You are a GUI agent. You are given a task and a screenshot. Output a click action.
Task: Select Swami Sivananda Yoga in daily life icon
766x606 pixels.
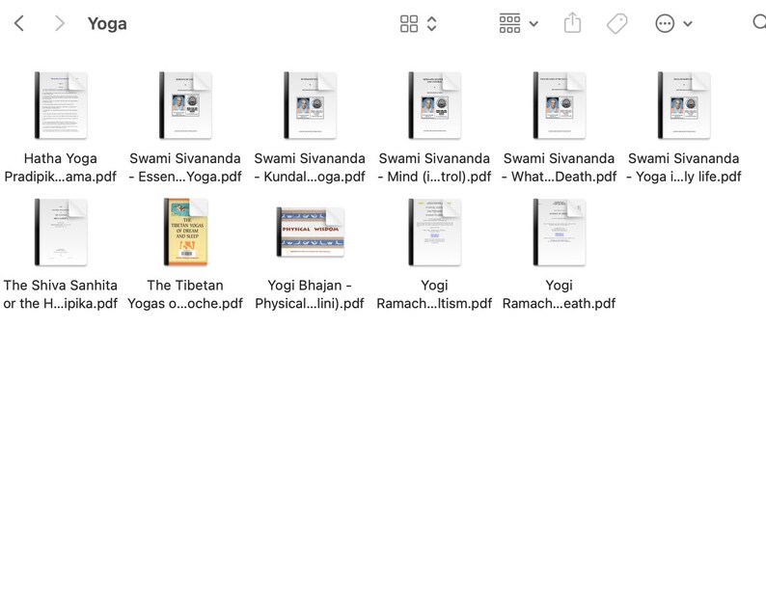click(x=684, y=105)
